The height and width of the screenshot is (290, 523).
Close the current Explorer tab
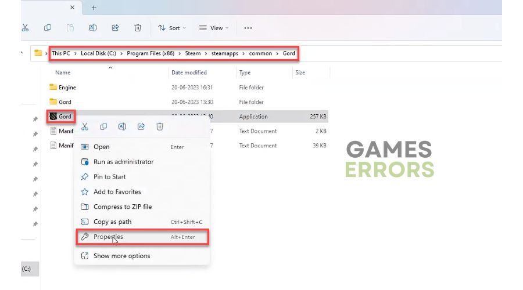(73, 8)
